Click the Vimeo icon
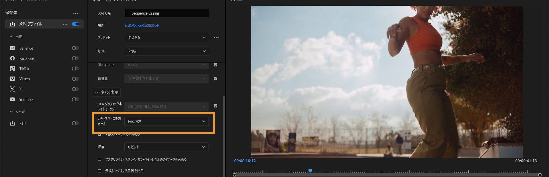549x177 pixels. pos(12,79)
